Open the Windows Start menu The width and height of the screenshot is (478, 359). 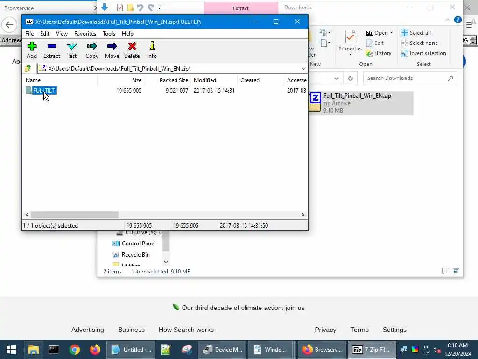(x=11, y=350)
